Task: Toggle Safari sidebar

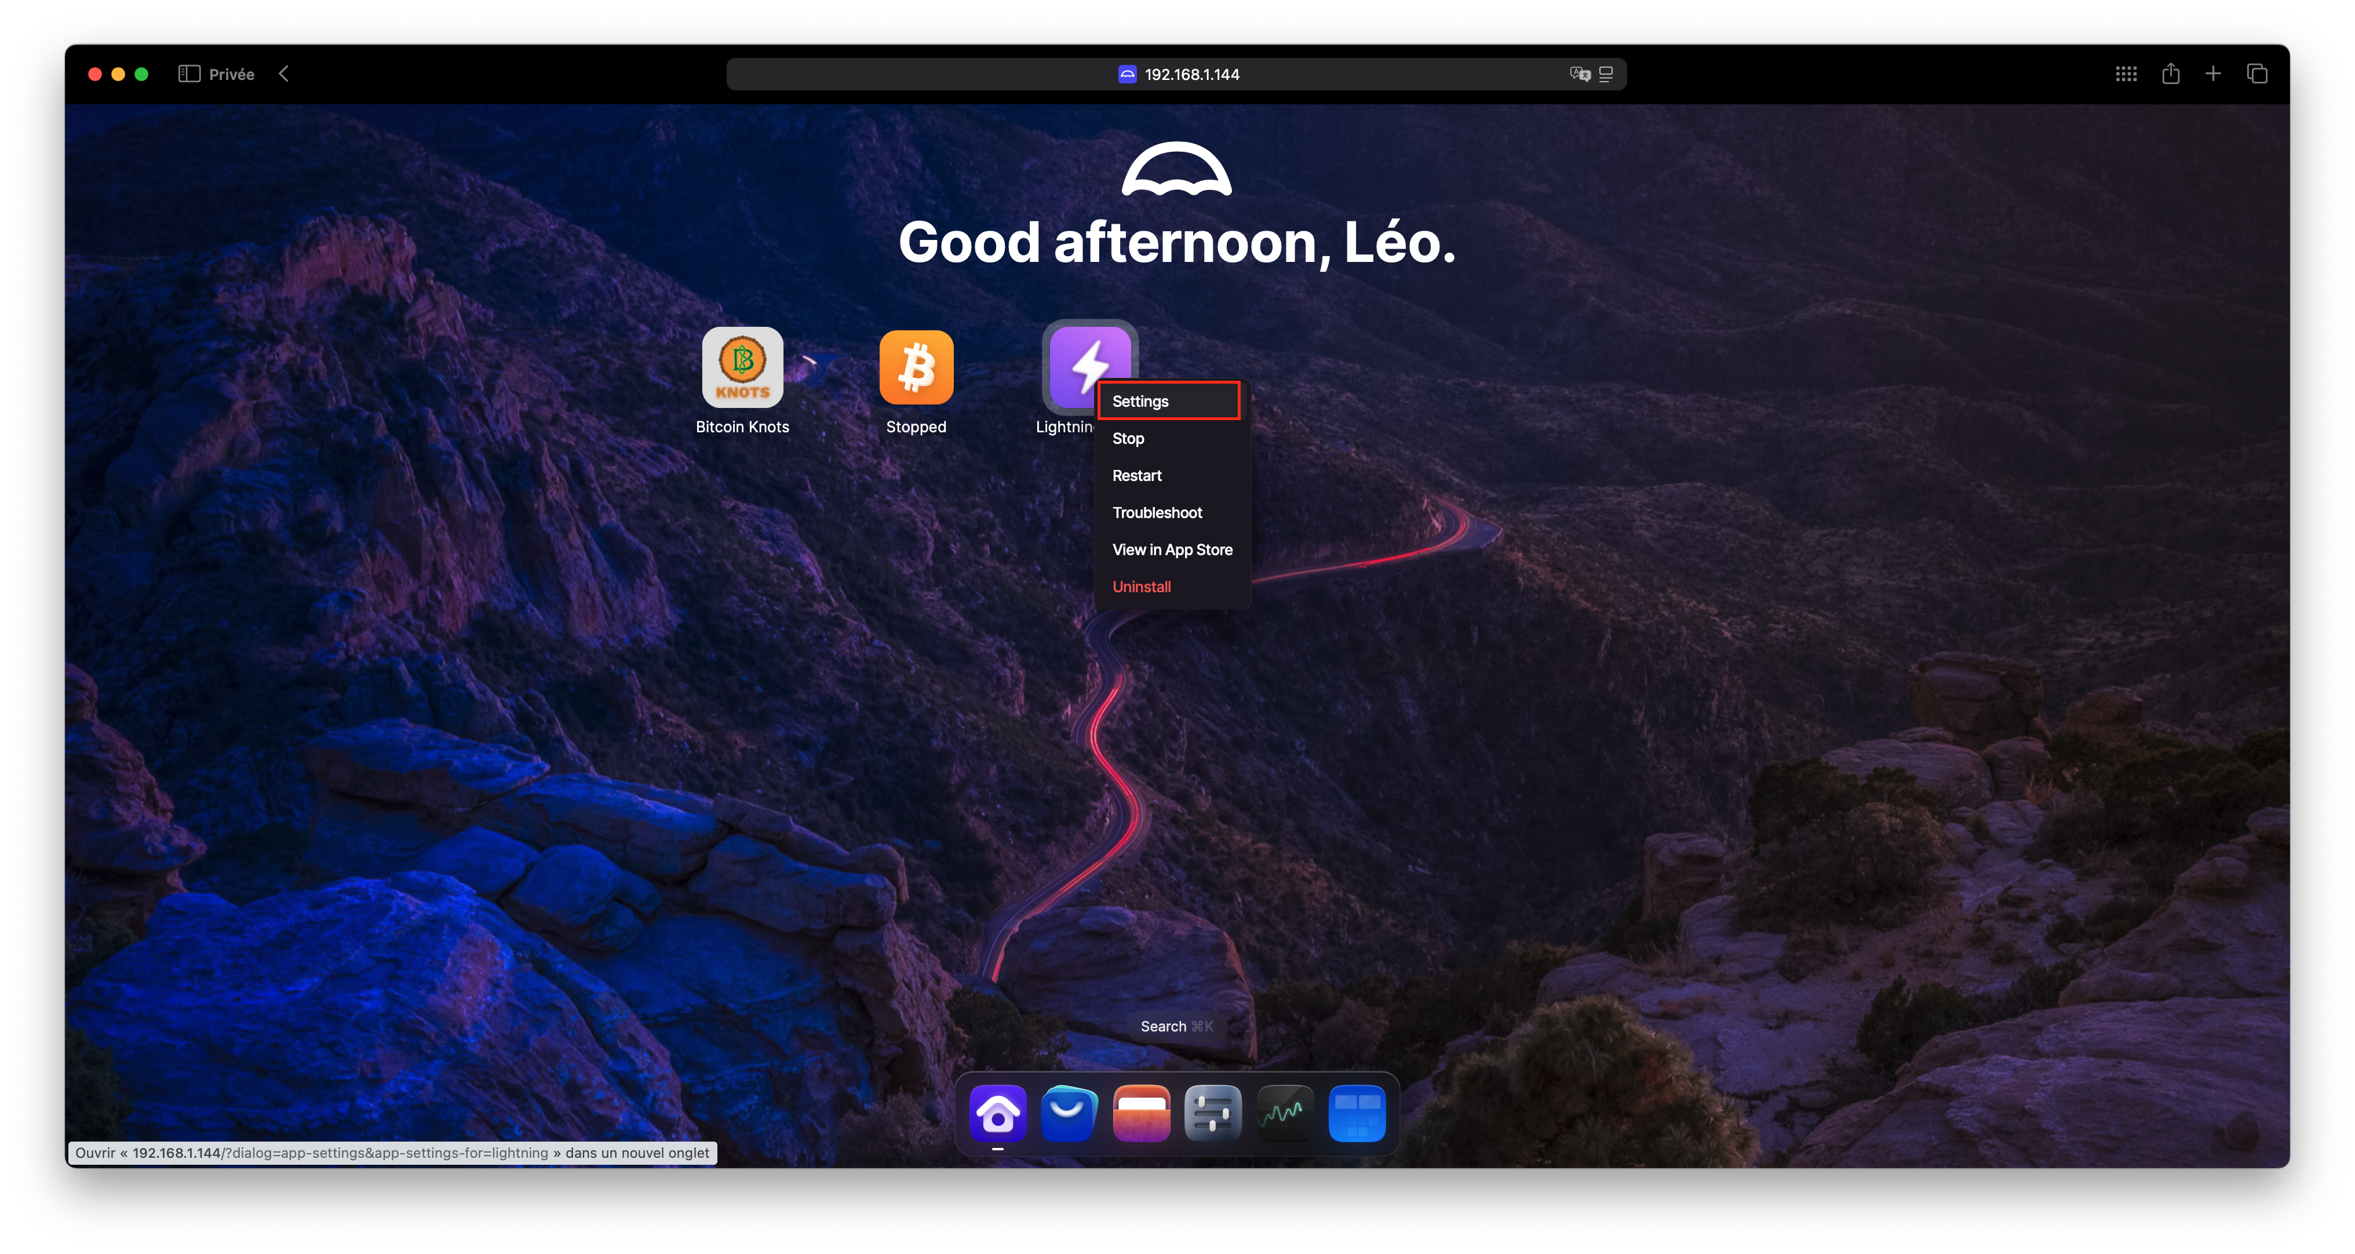Action: click(x=189, y=74)
